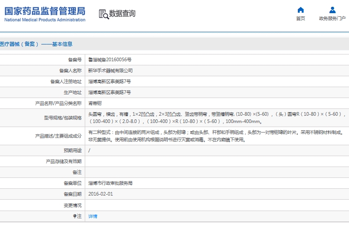The width and height of the screenshot is (349, 226).
Task: Open the 详情 link
Action: click(92, 216)
